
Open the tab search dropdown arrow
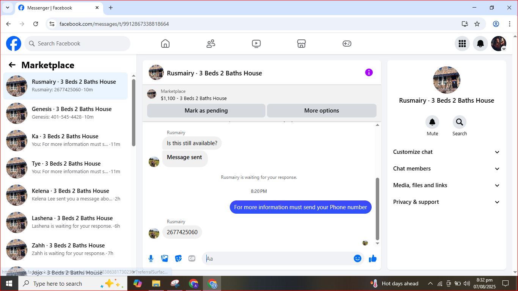[7, 8]
